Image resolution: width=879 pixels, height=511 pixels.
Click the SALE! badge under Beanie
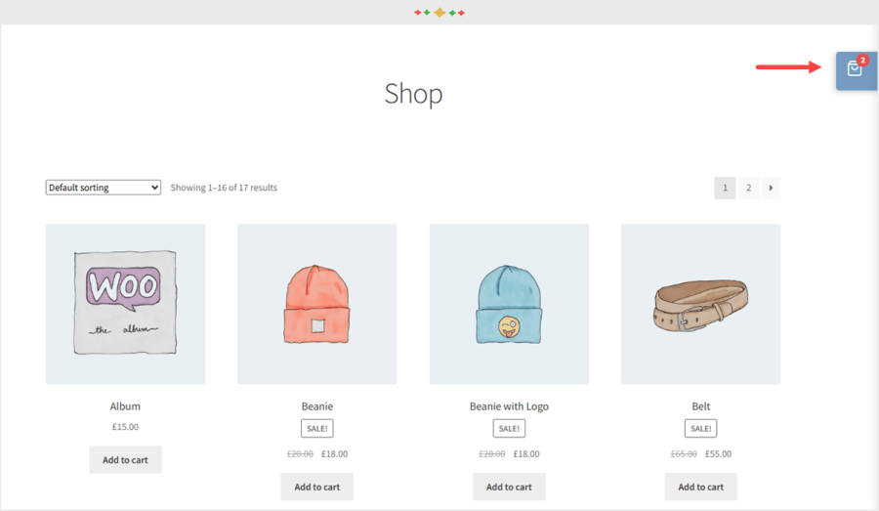[x=317, y=429]
